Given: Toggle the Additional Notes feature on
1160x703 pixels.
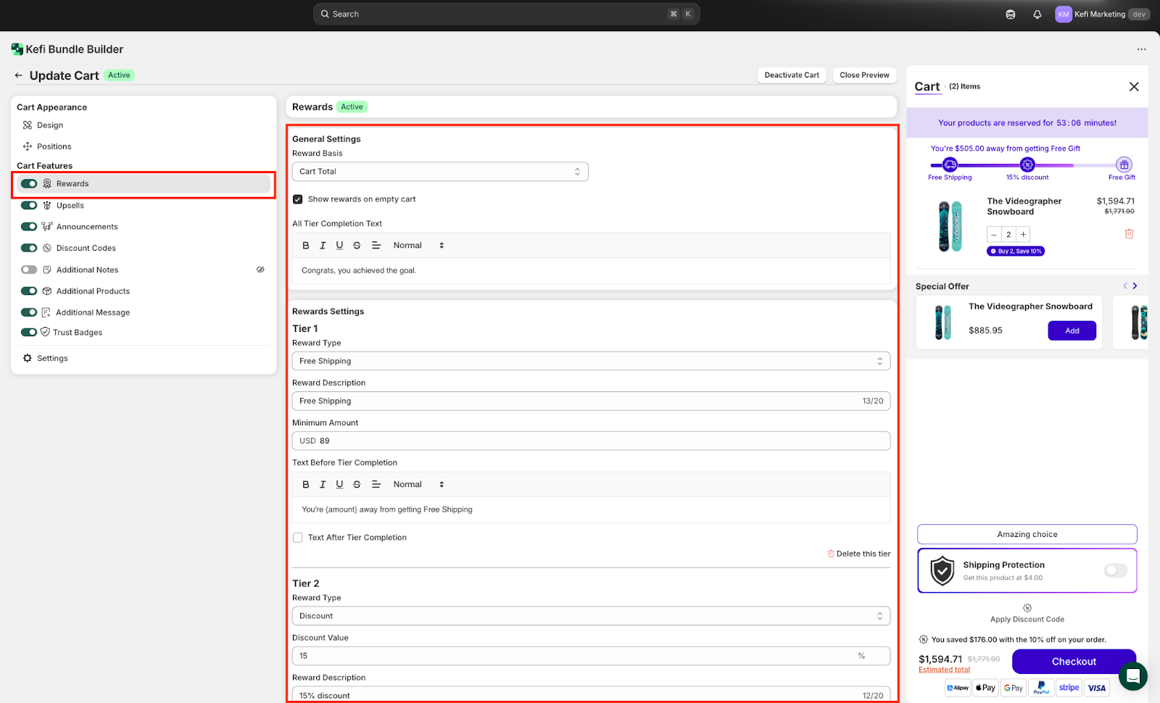Looking at the screenshot, I should [x=29, y=270].
